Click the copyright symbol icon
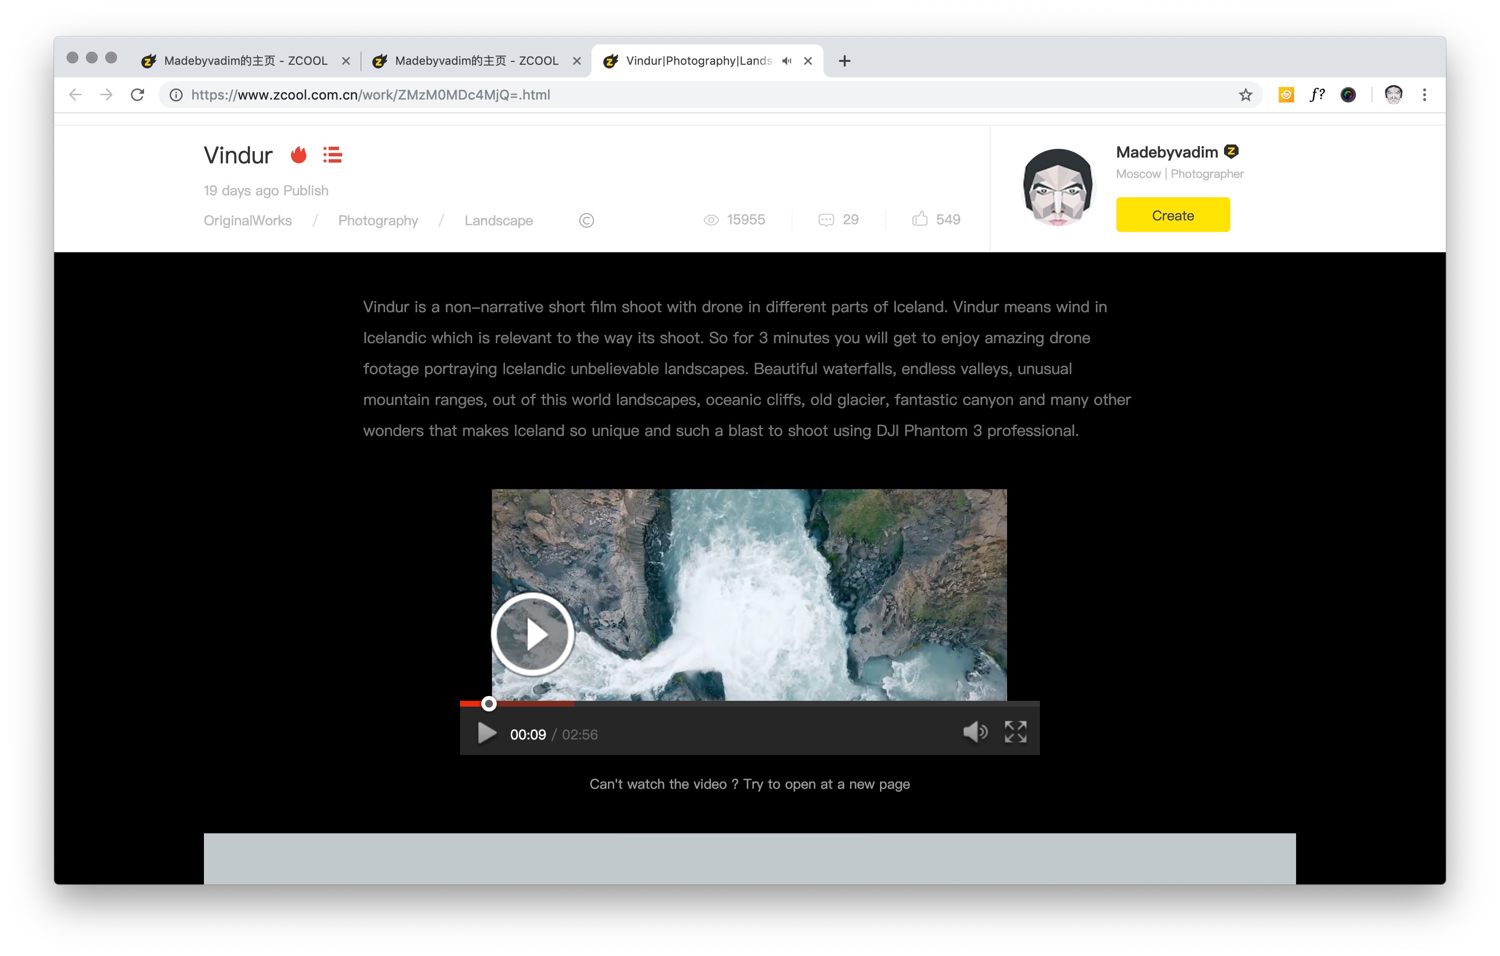Screen dimensions: 1500x956 tap(586, 220)
